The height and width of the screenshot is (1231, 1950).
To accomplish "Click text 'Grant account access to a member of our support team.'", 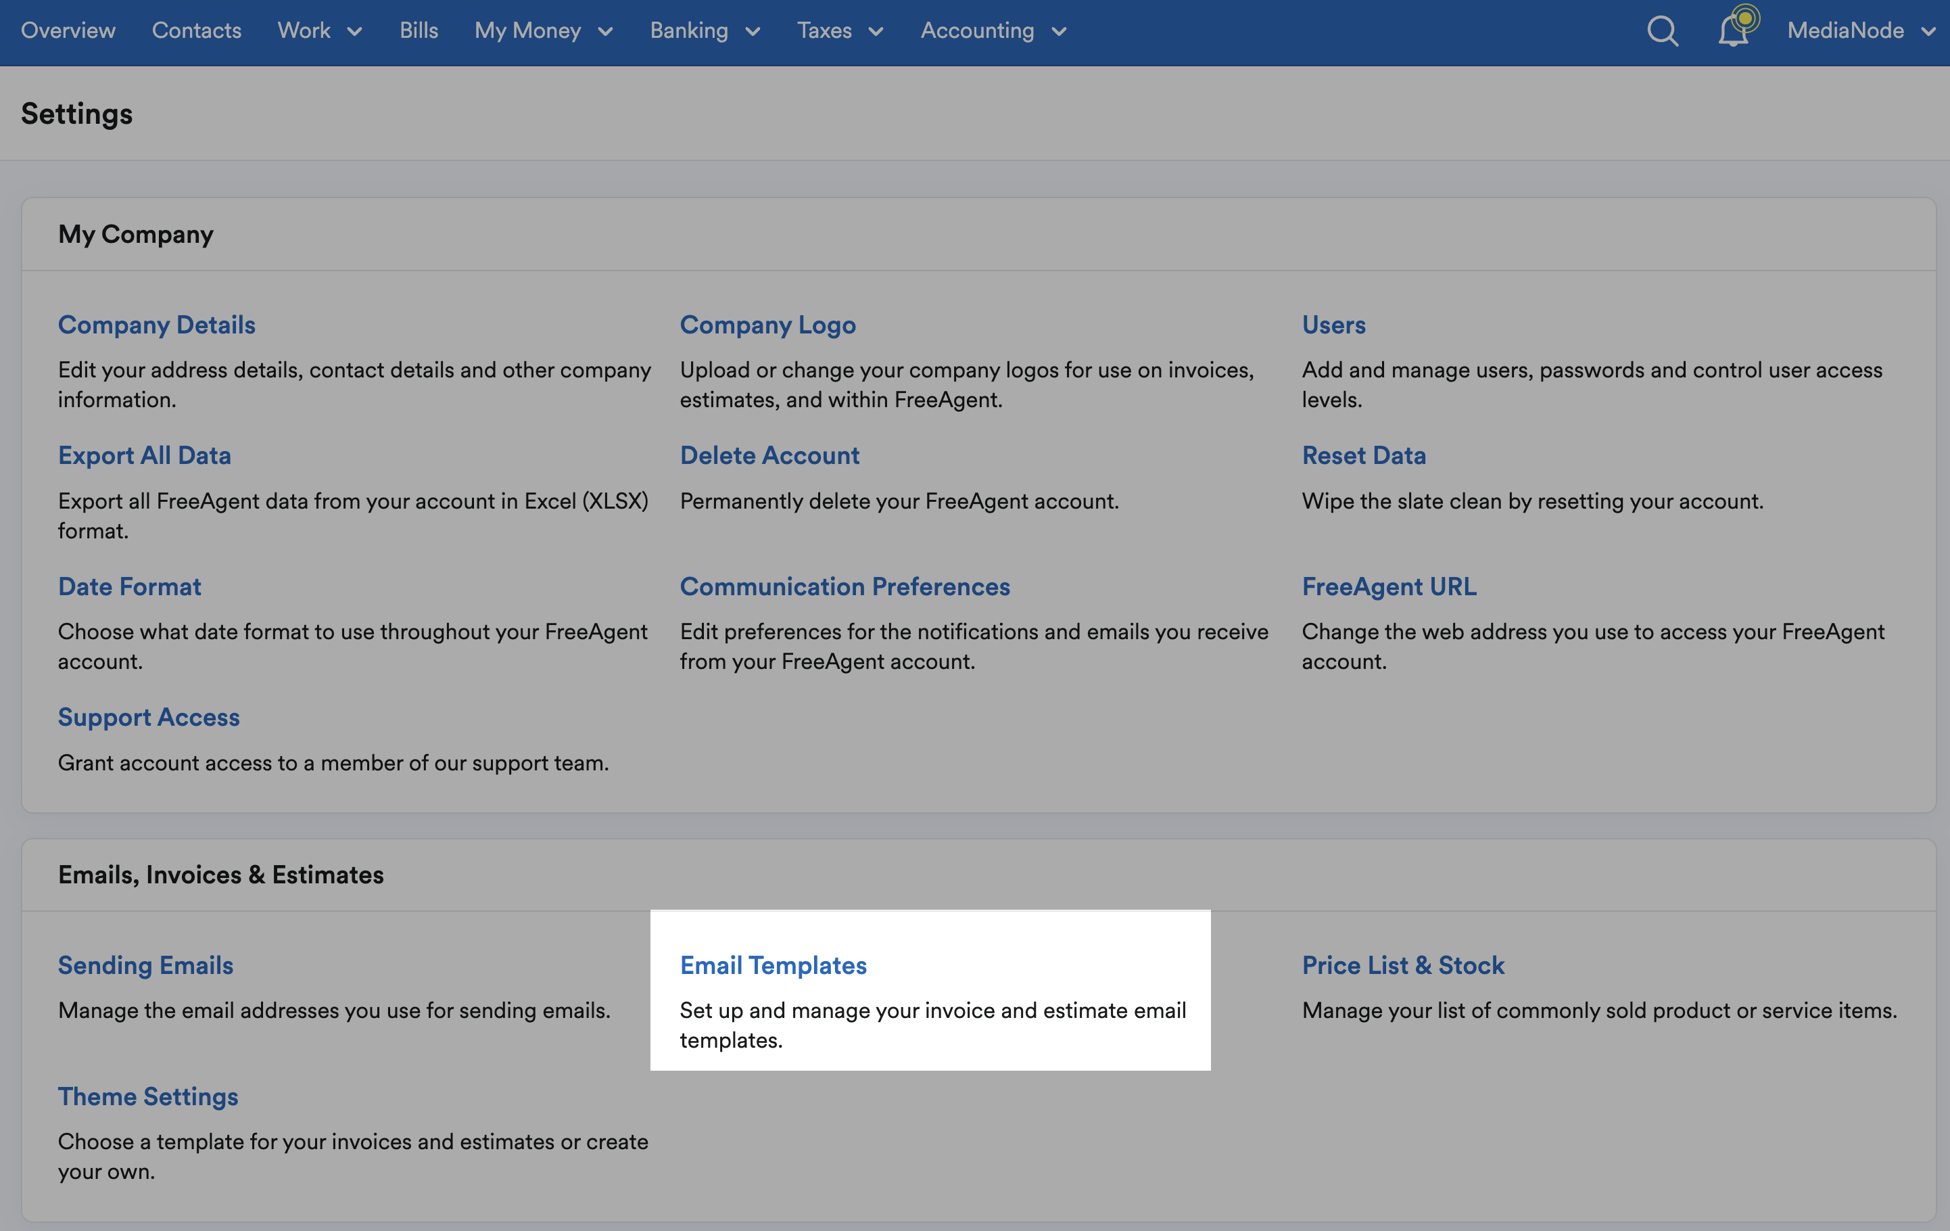I will (333, 762).
